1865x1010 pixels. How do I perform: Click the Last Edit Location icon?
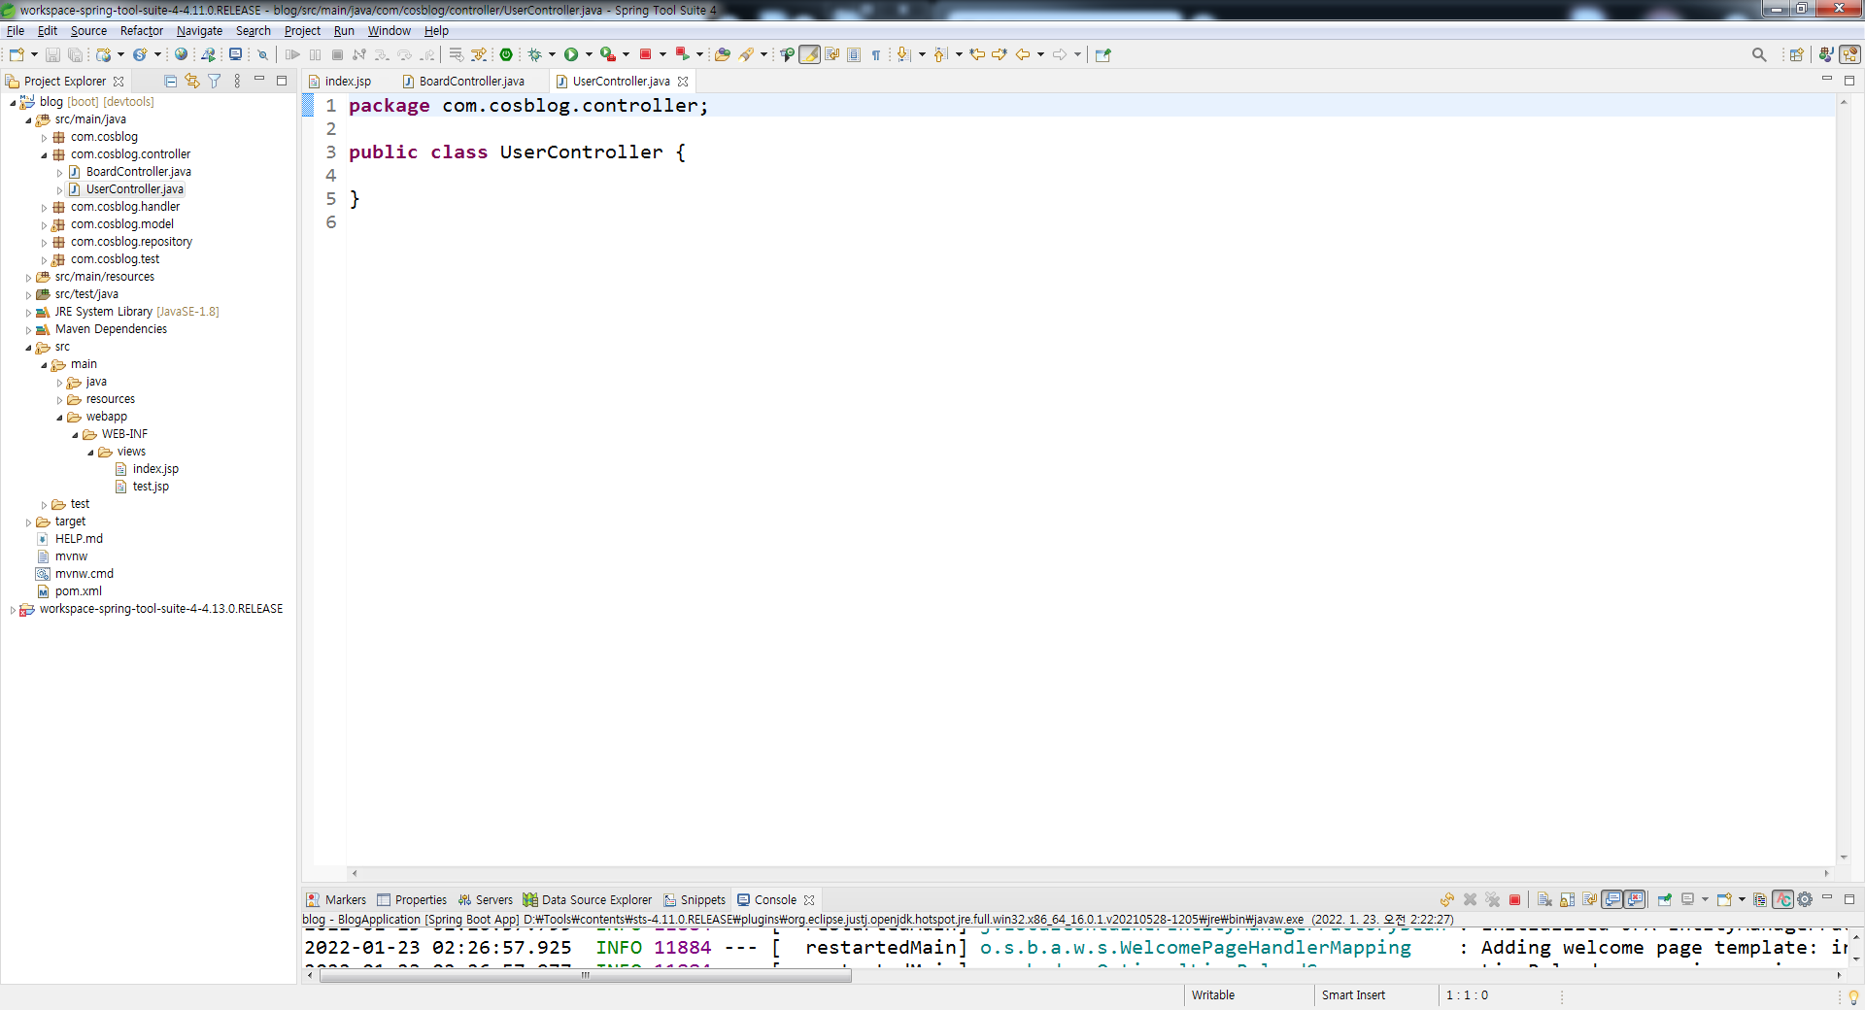click(x=977, y=54)
